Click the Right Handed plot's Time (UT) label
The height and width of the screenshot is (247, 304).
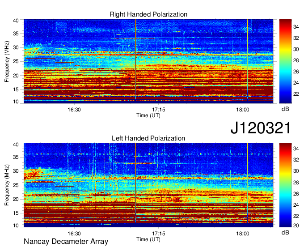point(148,115)
